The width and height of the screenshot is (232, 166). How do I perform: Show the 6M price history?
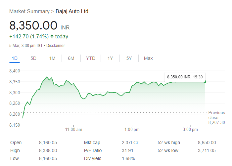tap(71, 58)
